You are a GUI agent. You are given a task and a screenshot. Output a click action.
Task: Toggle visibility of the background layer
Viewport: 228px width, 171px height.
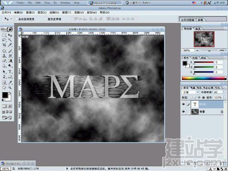point(184,111)
